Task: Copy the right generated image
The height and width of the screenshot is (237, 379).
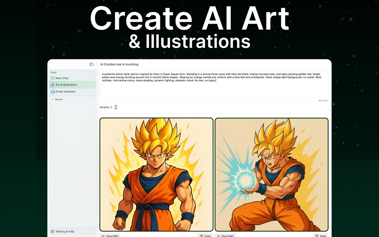Action: click(320, 235)
